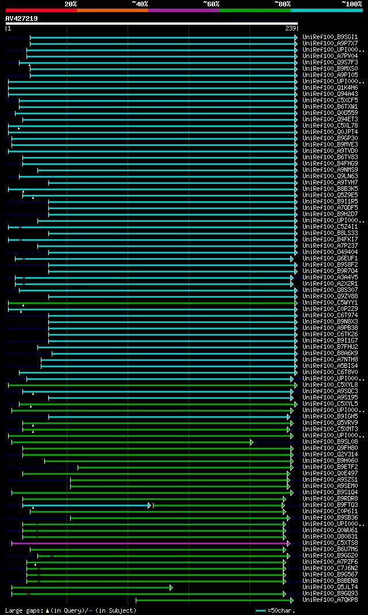Click the orange ~40% legend segment
The image size is (368, 615).
click(113, 10)
